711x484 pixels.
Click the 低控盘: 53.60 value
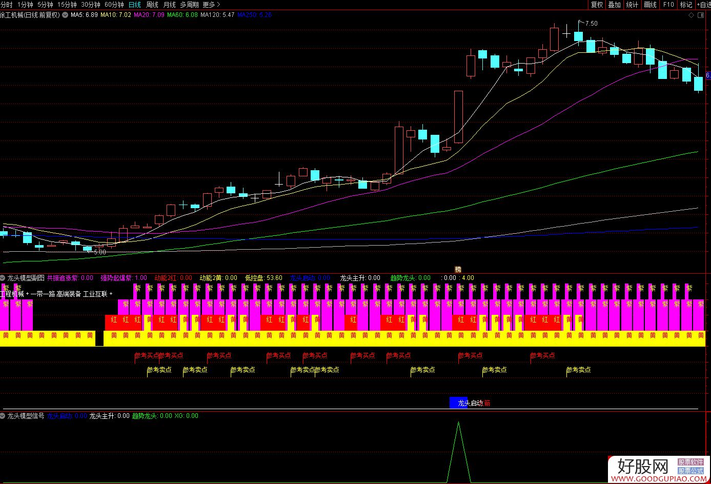(x=263, y=278)
